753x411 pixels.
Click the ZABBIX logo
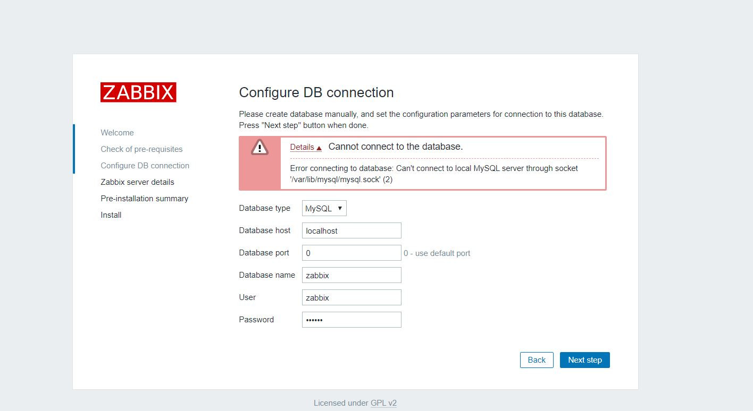138,92
